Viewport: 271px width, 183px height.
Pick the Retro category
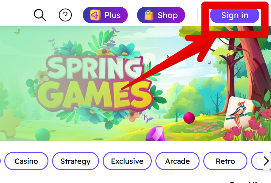tap(225, 161)
